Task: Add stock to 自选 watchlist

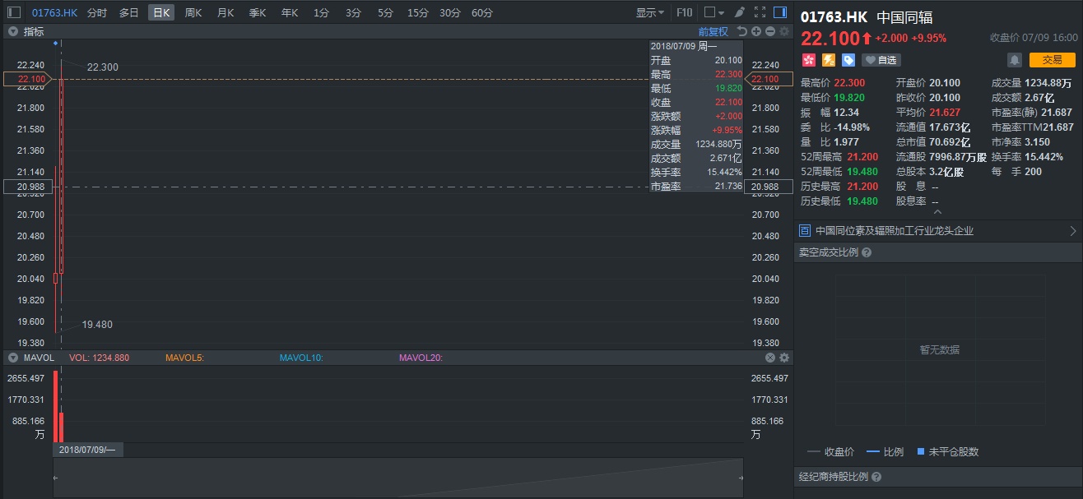Action: click(881, 60)
